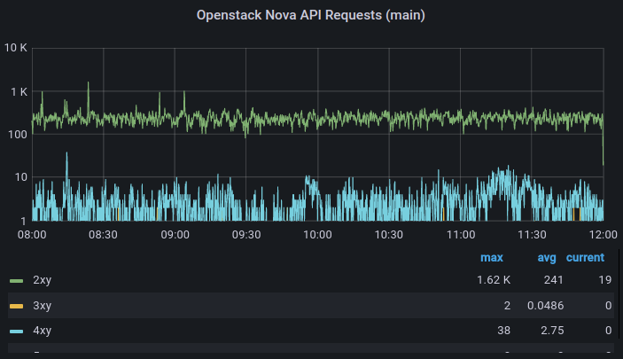Screen dimensions: 623x359
Task: Click the legend scrollbar
Action: coord(619,294)
